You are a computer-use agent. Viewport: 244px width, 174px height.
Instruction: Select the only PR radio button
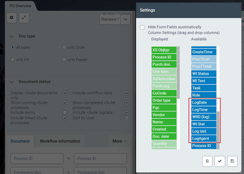point(13,60)
